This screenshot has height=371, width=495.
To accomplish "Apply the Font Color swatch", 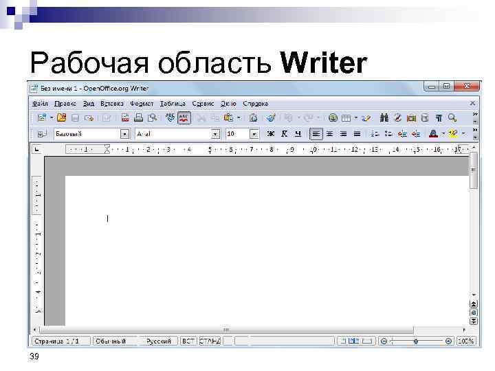I will 433,134.
